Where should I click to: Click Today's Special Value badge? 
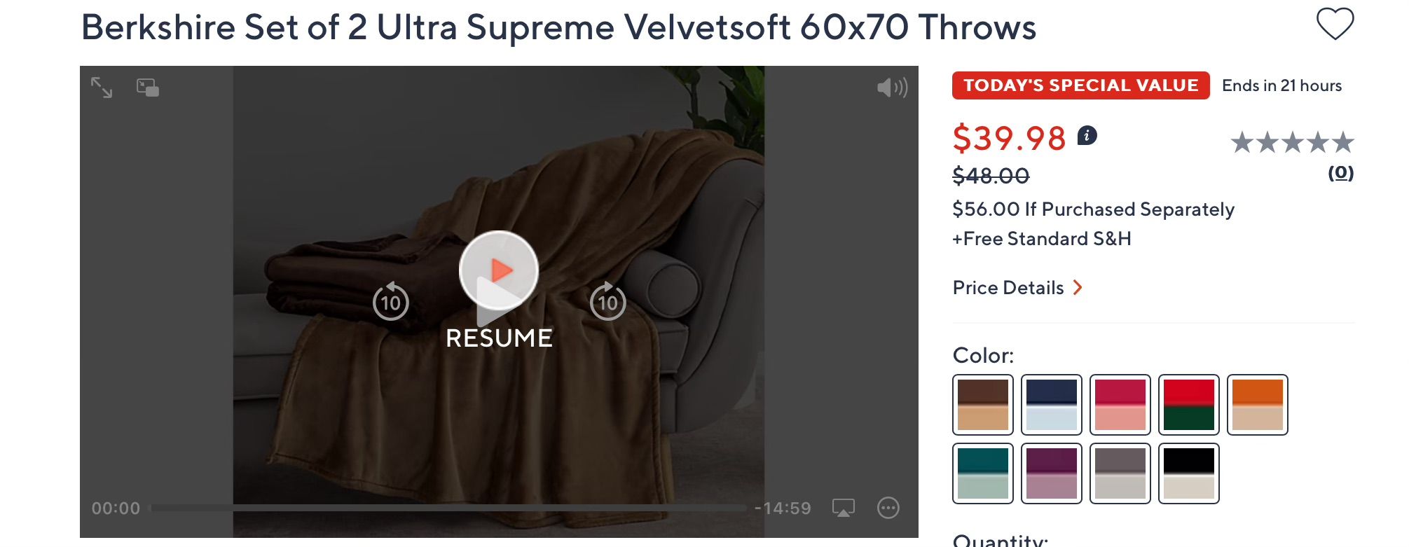[1080, 85]
